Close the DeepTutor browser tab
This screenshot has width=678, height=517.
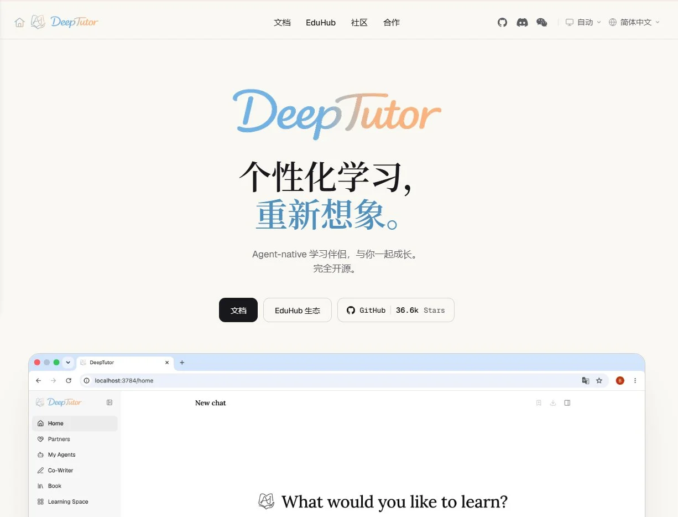pyautogui.click(x=167, y=363)
